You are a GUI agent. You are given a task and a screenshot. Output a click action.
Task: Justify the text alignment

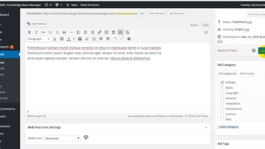tap(62, 39)
